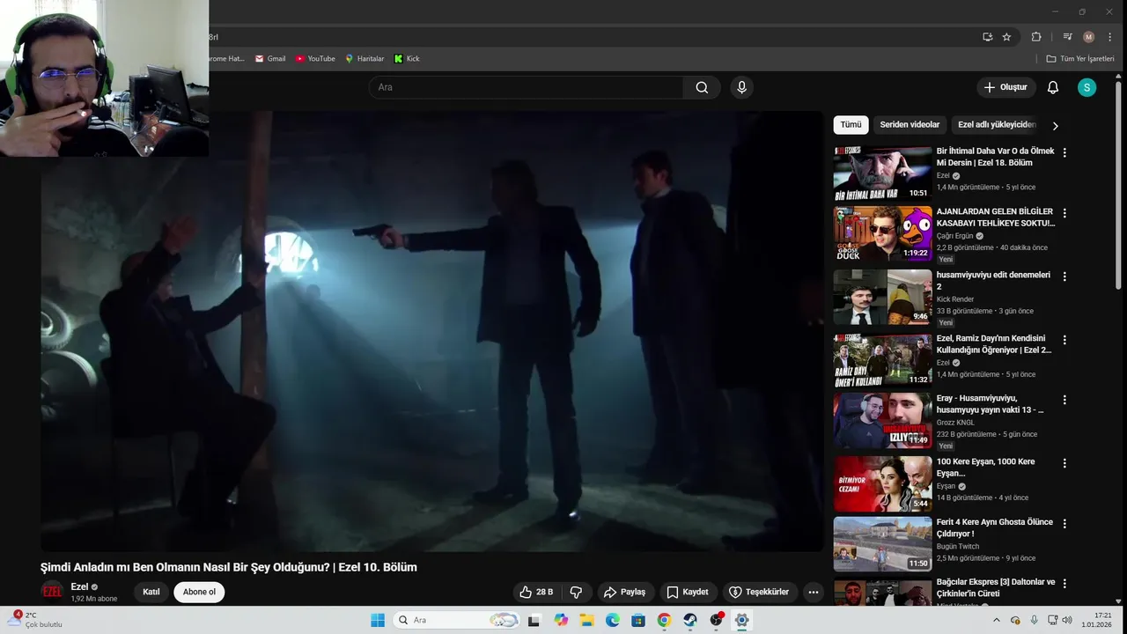The height and width of the screenshot is (634, 1127).
Task: Open 'Bir İhtimal Daha Var' video thumbnail
Action: 882,173
